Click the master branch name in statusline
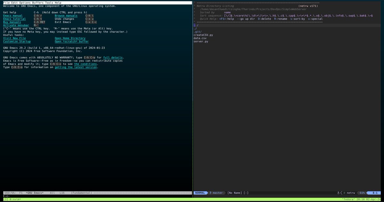This screenshot has width=384, height=202. point(218,193)
